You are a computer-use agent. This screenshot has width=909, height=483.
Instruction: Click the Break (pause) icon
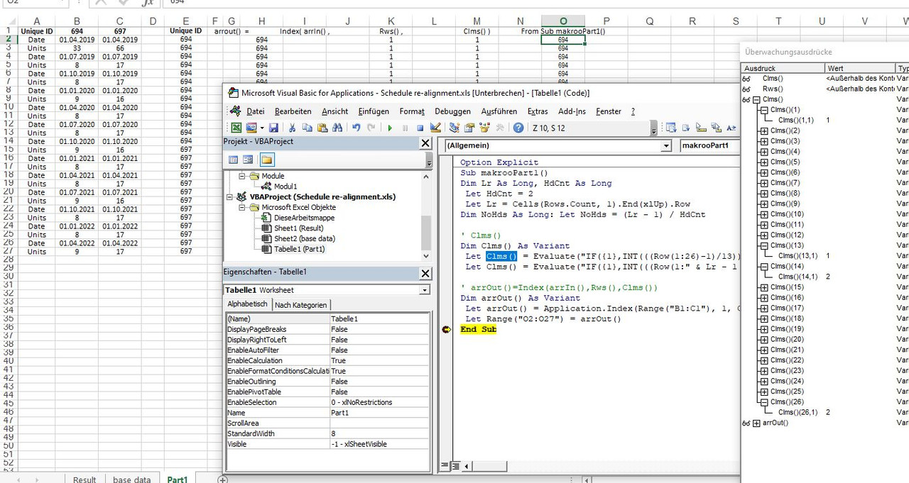tap(405, 128)
